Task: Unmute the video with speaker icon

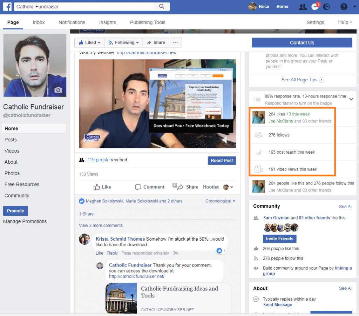Action: [x=225, y=140]
